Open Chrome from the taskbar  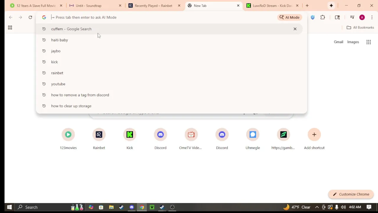point(142,207)
